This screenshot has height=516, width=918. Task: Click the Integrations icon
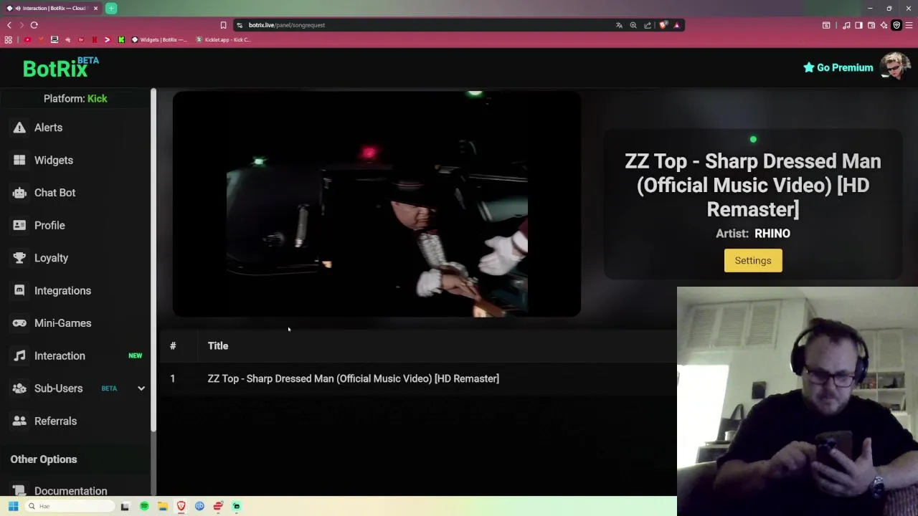19,290
